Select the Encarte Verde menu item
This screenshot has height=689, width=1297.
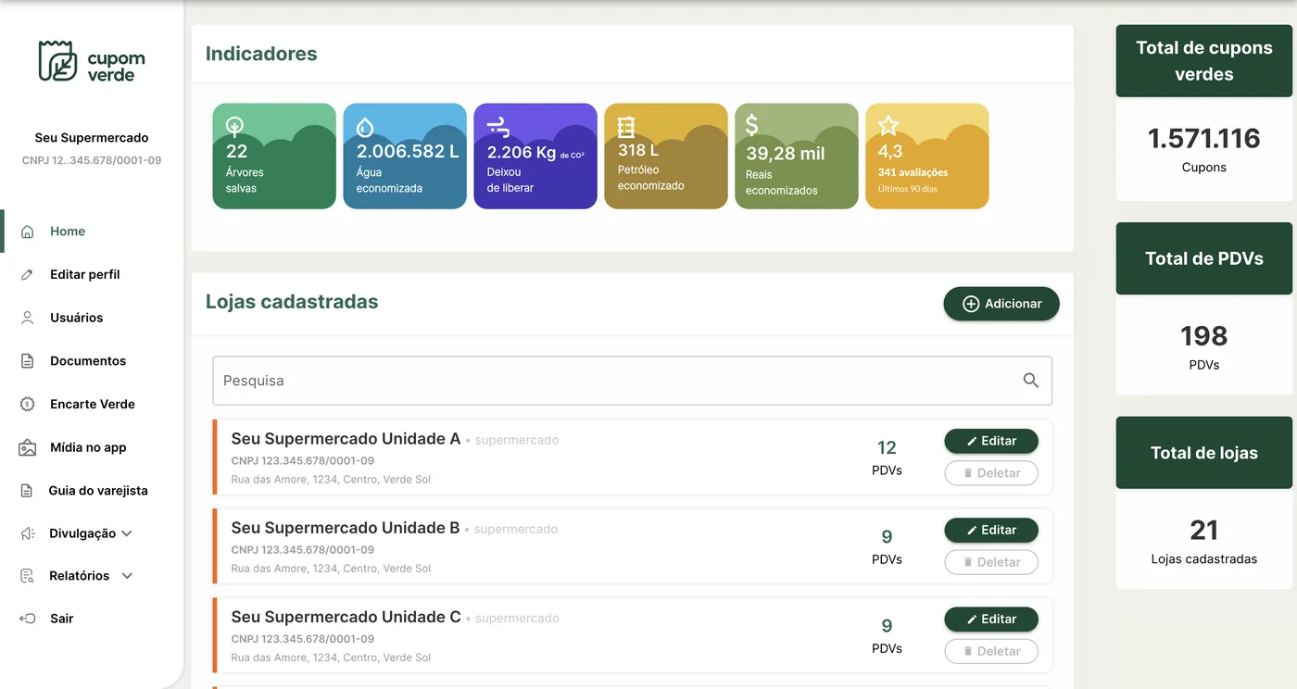[x=93, y=404]
